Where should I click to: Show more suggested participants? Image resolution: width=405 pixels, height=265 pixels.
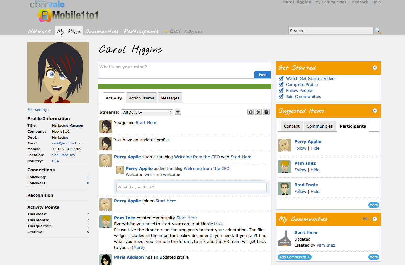point(374,205)
